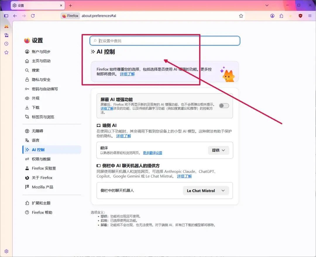The image size is (316, 257).
Task: Select the 设置 browser tab
Action: pyautogui.click(x=38, y=6)
